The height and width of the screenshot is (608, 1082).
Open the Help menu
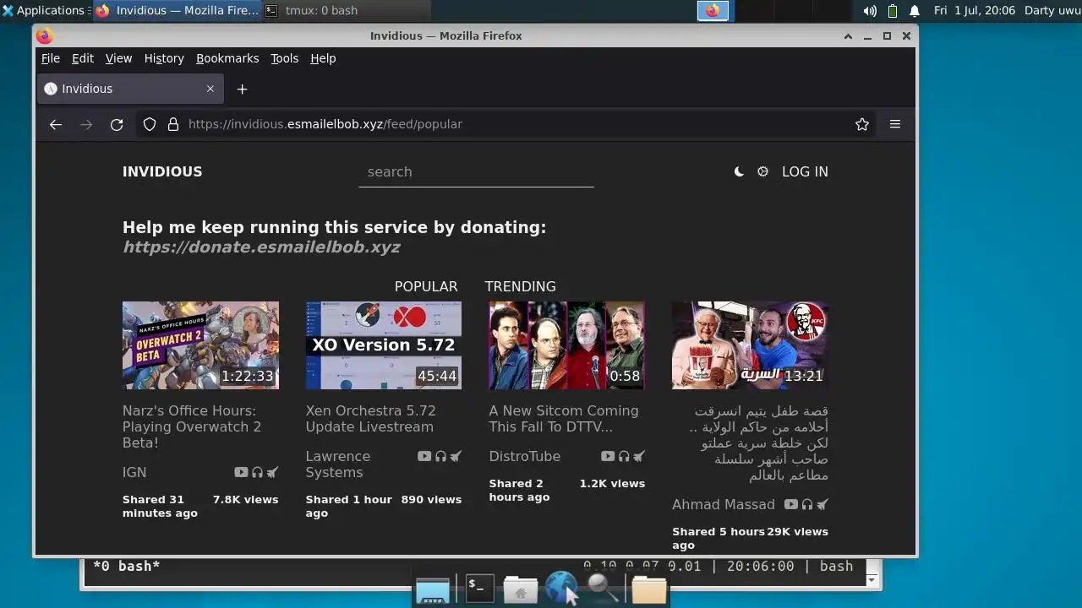323,58
